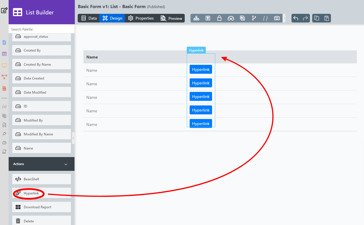The image size is (364, 225).
Task: Open the JSON definition curly braces icon
Action: [265, 18]
